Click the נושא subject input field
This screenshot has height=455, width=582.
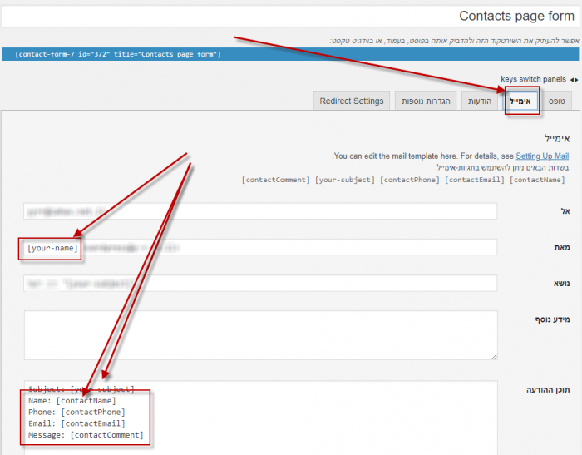pos(260,283)
